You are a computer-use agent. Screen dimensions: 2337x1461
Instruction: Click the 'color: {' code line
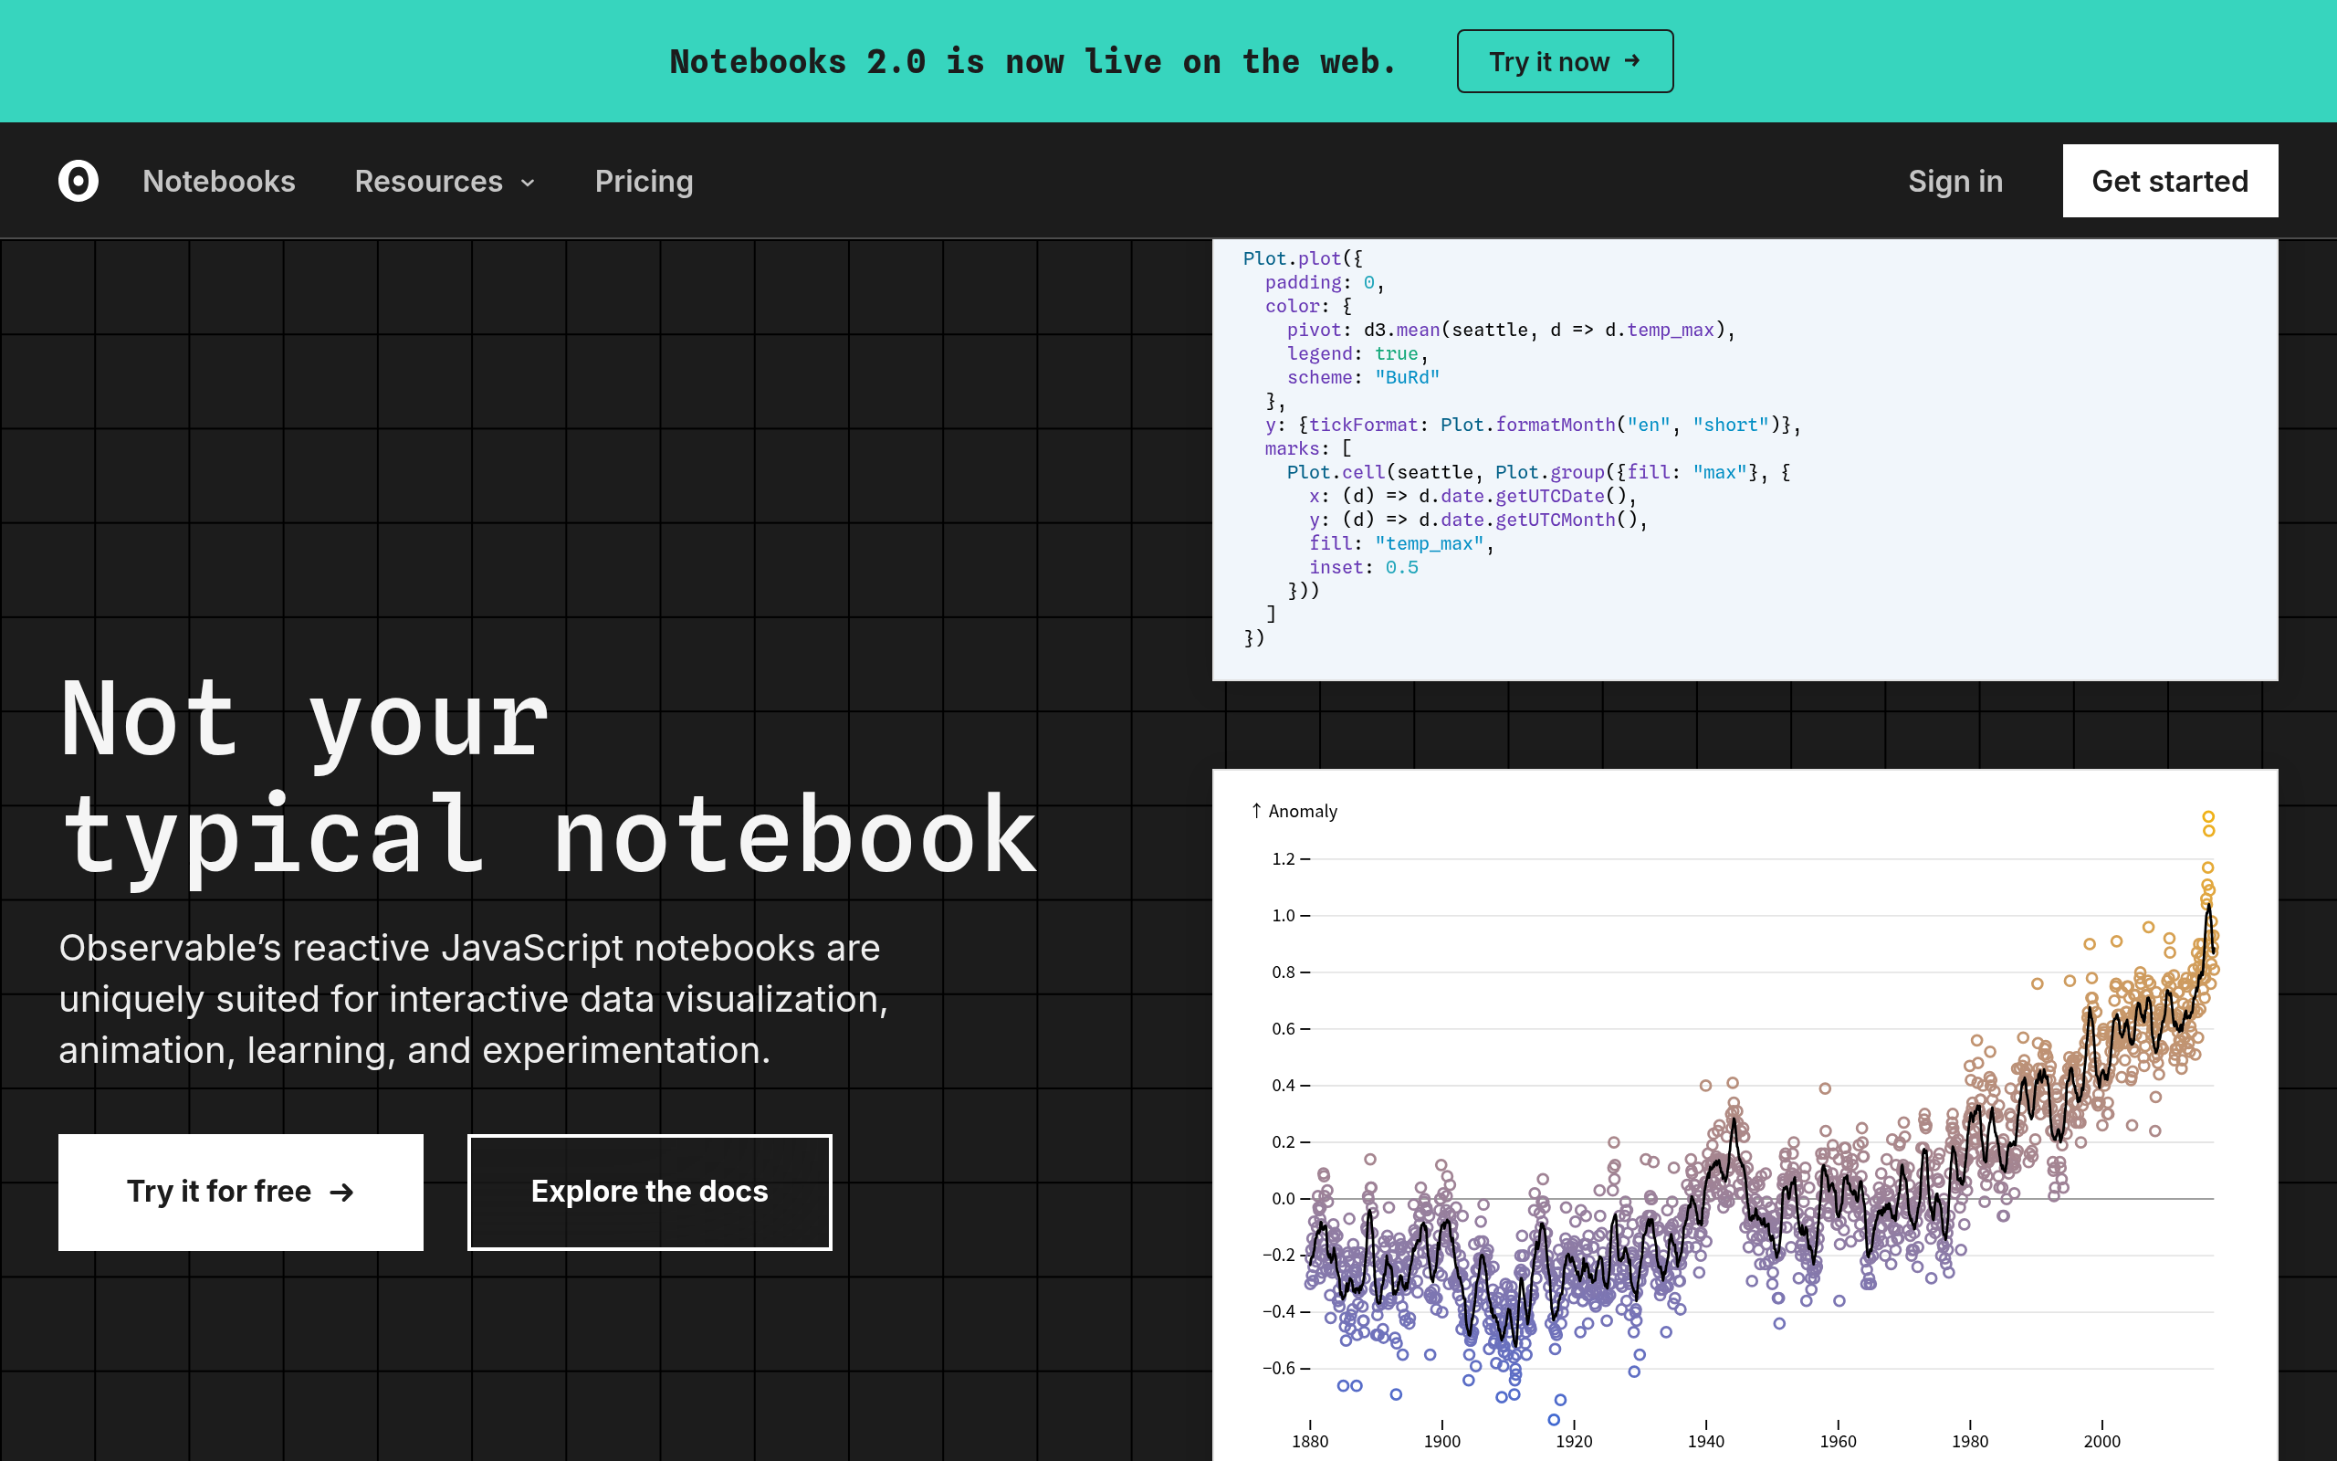[x=1308, y=306]
